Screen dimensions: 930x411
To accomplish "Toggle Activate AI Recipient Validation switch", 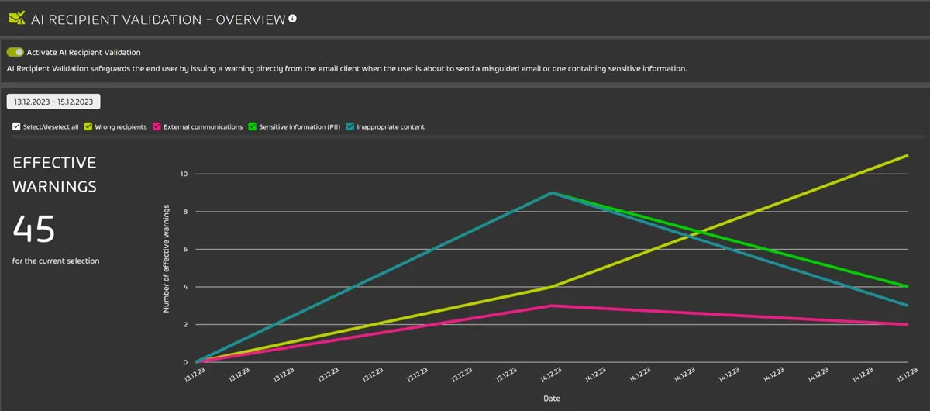I will [x=15, y=52].
